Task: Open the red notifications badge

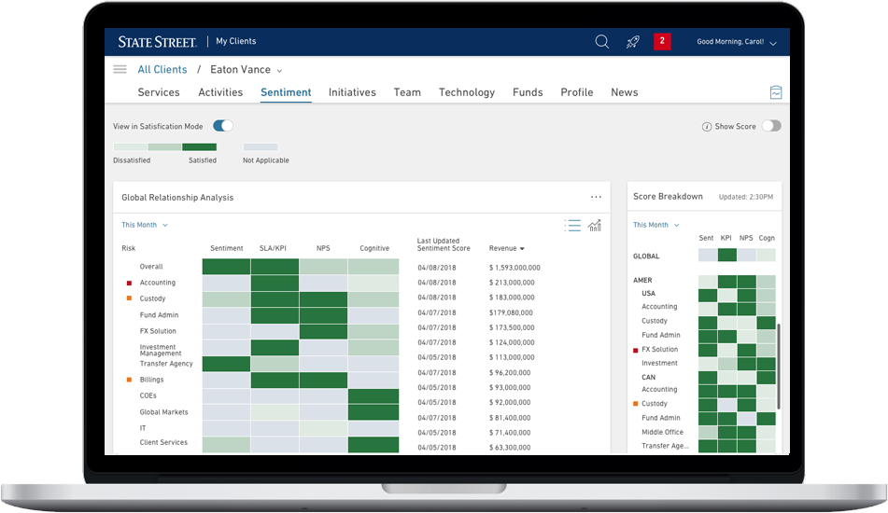Action: click(662, 42)
